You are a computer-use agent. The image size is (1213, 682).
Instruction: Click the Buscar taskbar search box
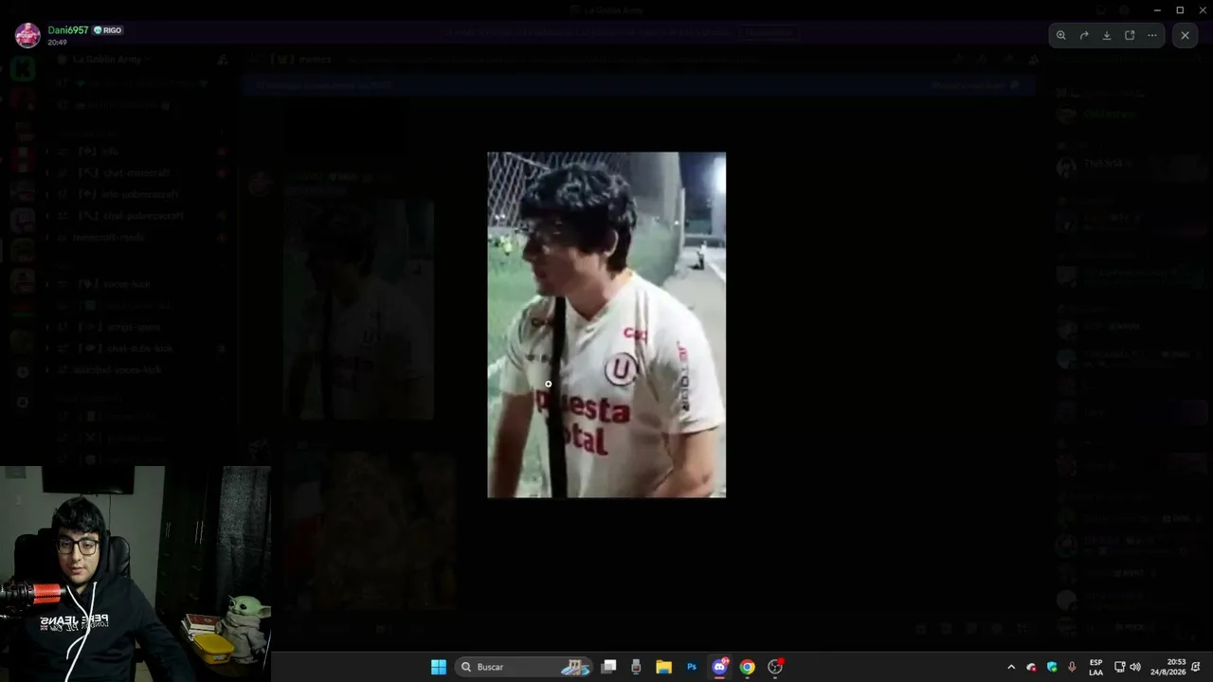pos(524,667)
